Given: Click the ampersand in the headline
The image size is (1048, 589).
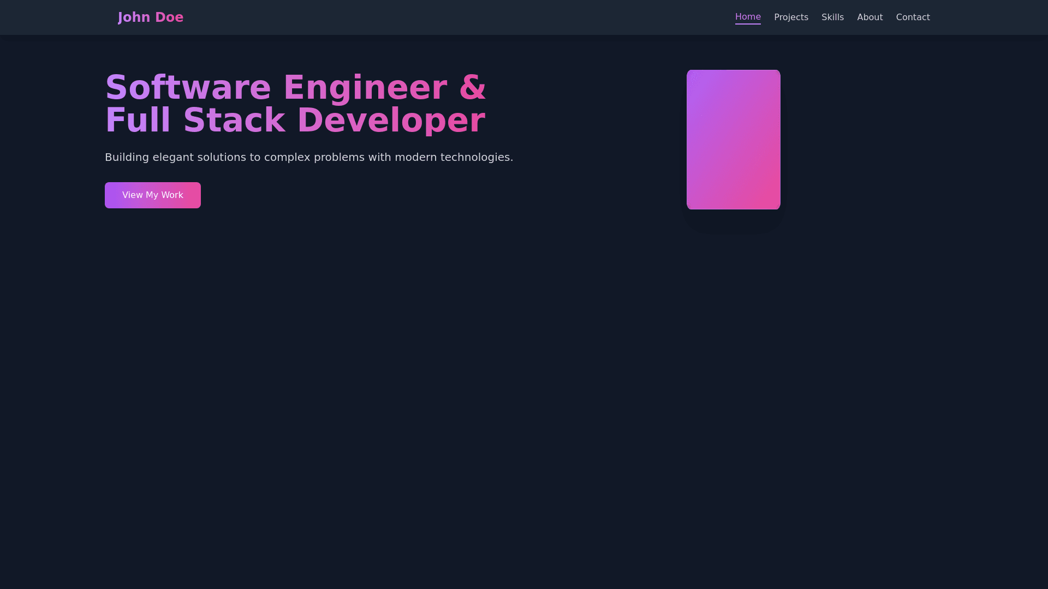Looking at the screenshot, I should tap(472, 88).
